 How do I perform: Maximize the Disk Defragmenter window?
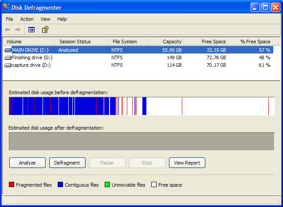tap(265, 8)
